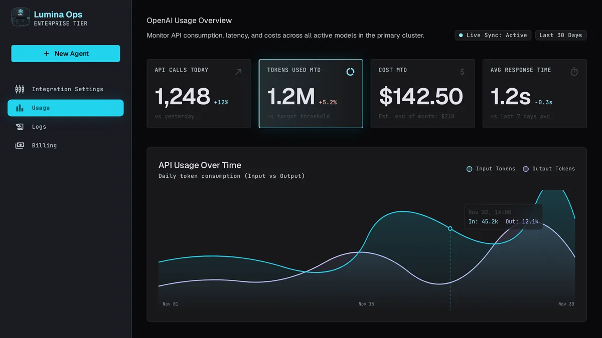602x338 pixels.
Task: Click 'vs target threshold' caption
Action: point(298,117)
